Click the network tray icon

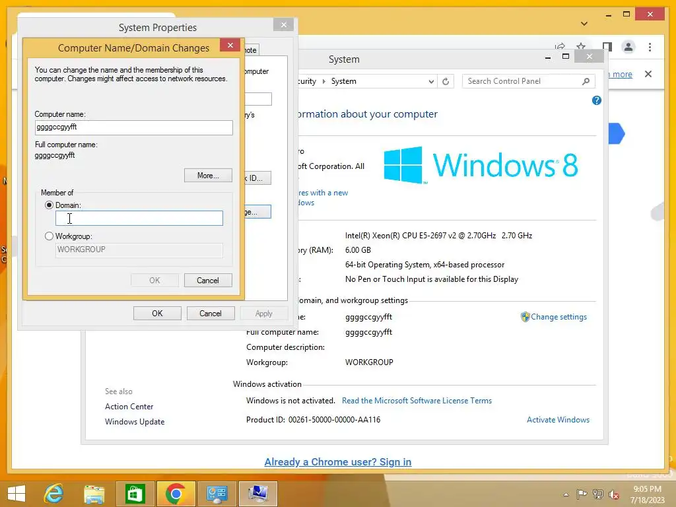pos(598,494)
